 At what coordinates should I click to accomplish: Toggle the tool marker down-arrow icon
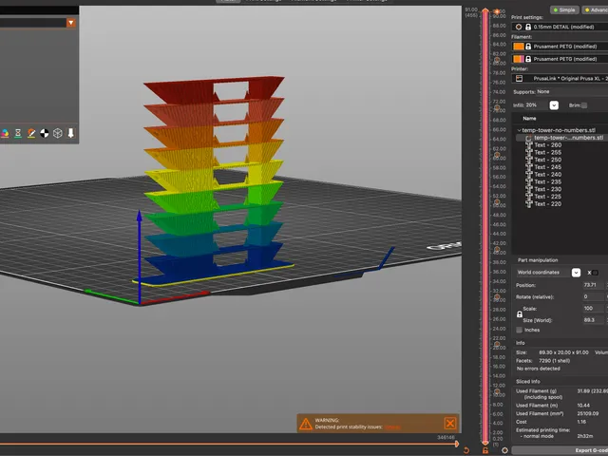70,133
